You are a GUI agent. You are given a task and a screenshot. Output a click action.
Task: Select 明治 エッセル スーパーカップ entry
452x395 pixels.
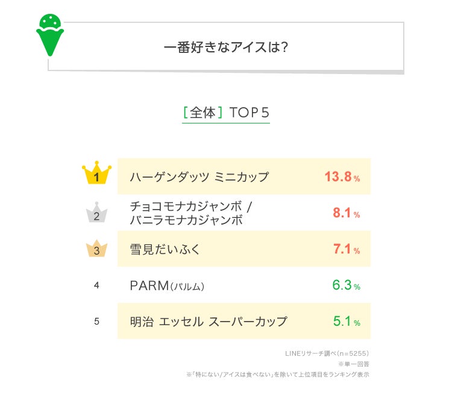pos(209,322)
